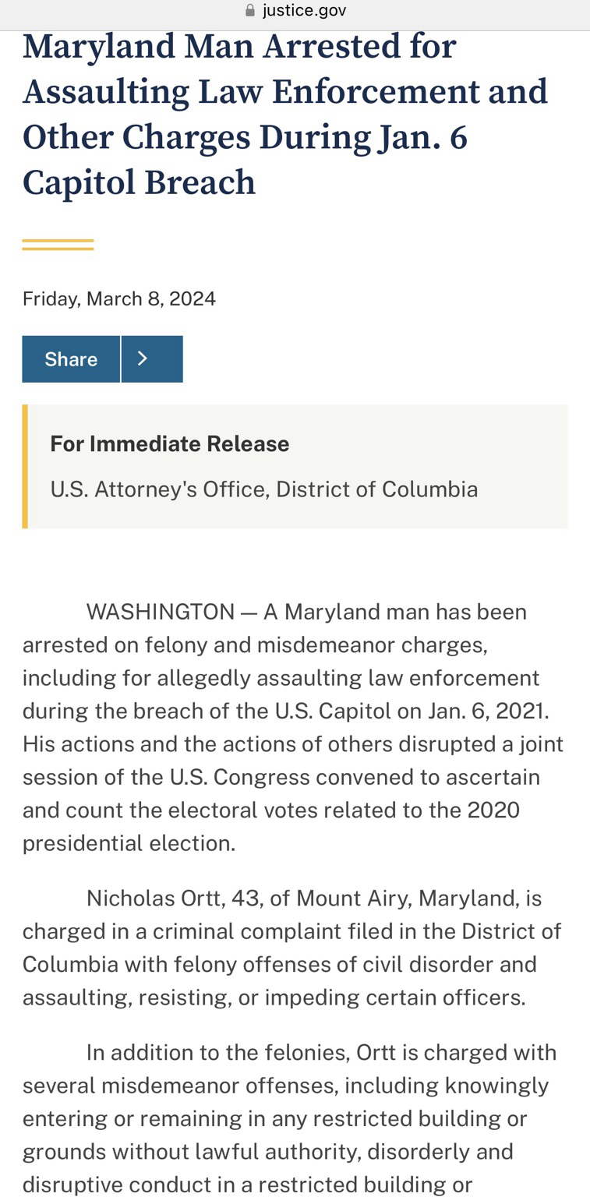Screen dimensions: 590x1197
Task: Tap U.S. Attorney's Office, District of Columbia
Action: [x=264, y=489]
